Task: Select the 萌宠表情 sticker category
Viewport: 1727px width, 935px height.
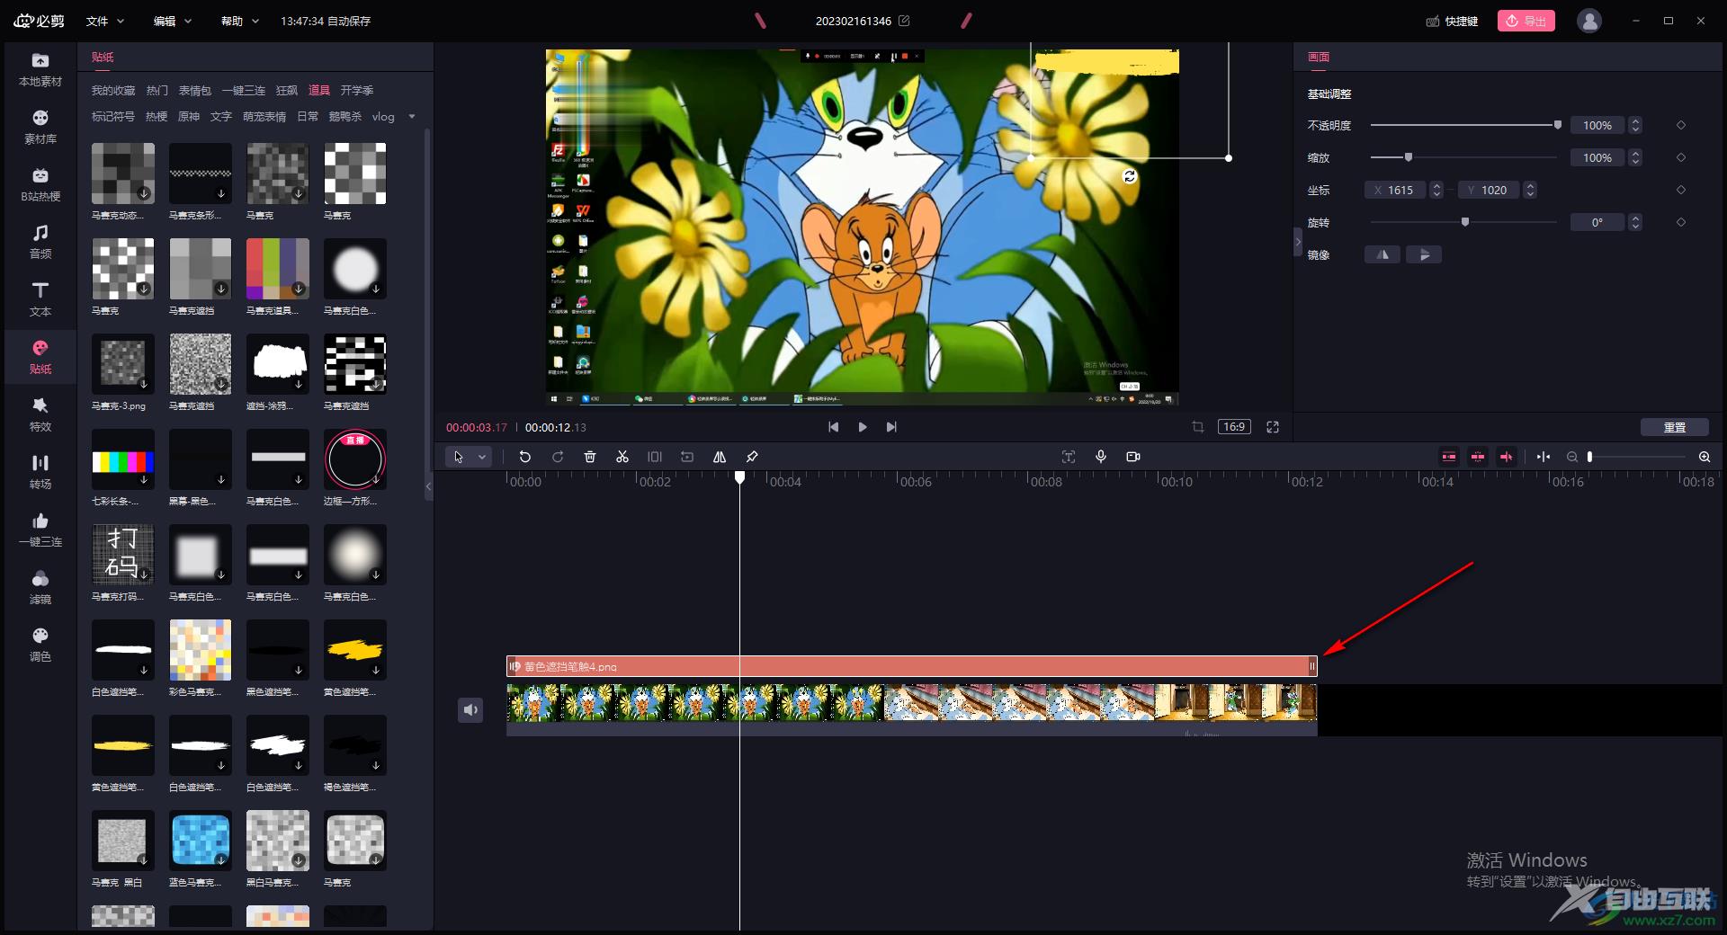Action: click(x=264, y=116)
